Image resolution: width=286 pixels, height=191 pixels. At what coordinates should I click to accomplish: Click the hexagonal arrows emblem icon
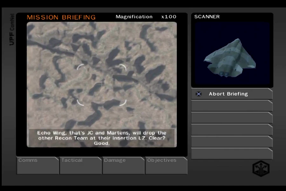coord(261,168)
